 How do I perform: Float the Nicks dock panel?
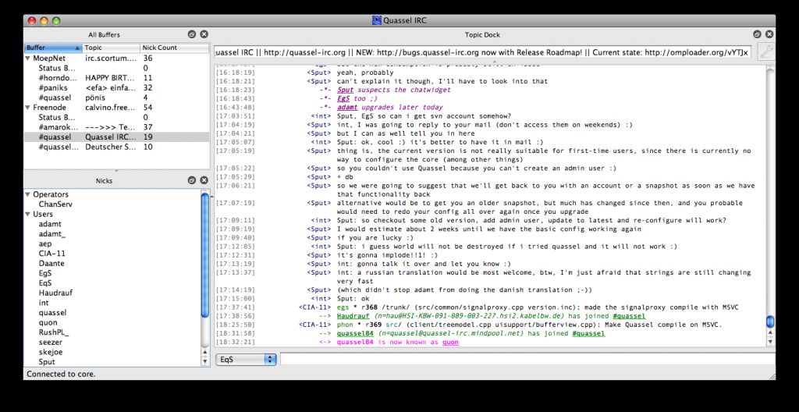[x=192, y=180]
